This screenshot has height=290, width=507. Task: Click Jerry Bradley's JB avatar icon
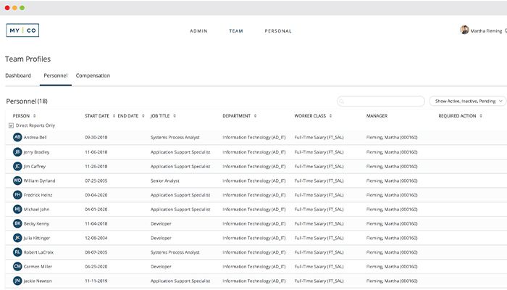[17, 152]
